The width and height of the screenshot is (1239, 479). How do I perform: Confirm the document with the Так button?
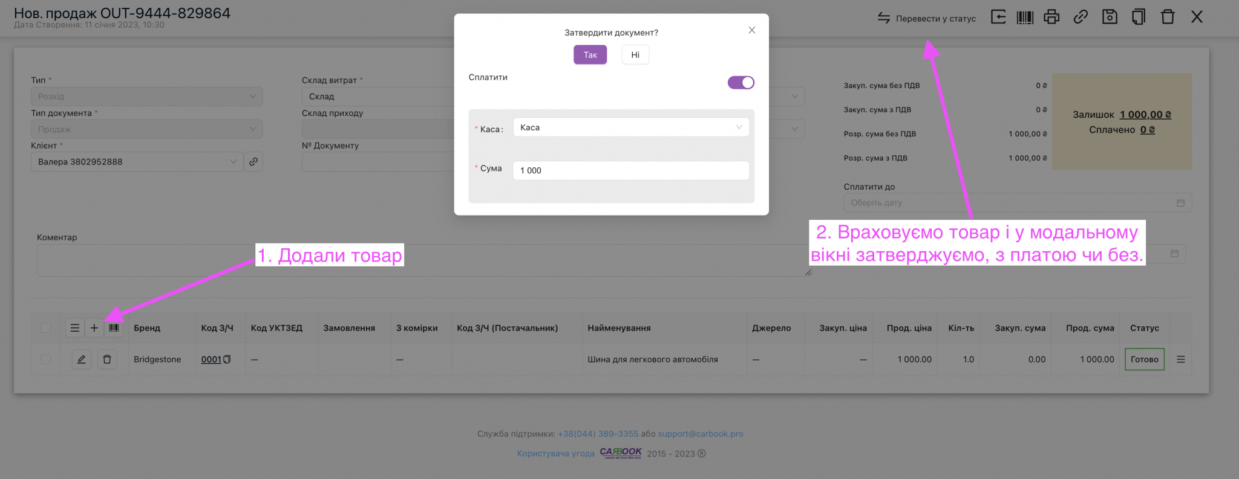tap(590, 55)
